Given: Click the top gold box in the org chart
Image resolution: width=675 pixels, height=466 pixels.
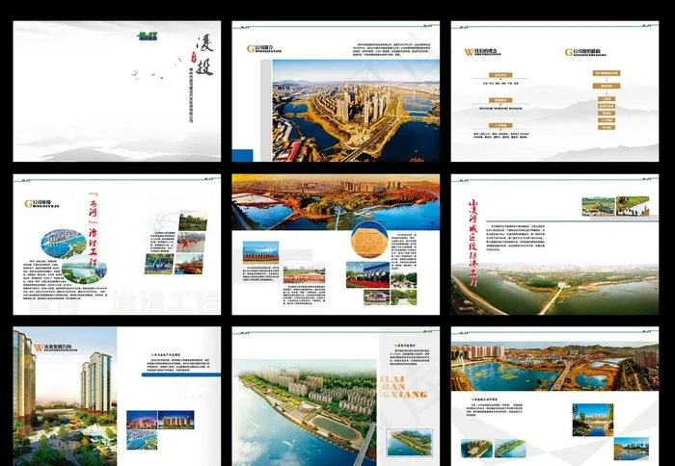Looking at the screenshot, I should pos(607,72).
